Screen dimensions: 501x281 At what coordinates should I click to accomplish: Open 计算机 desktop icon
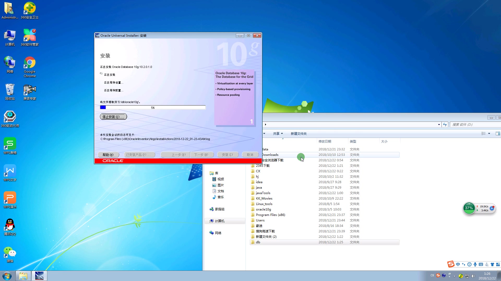click(x=10, y=38)
